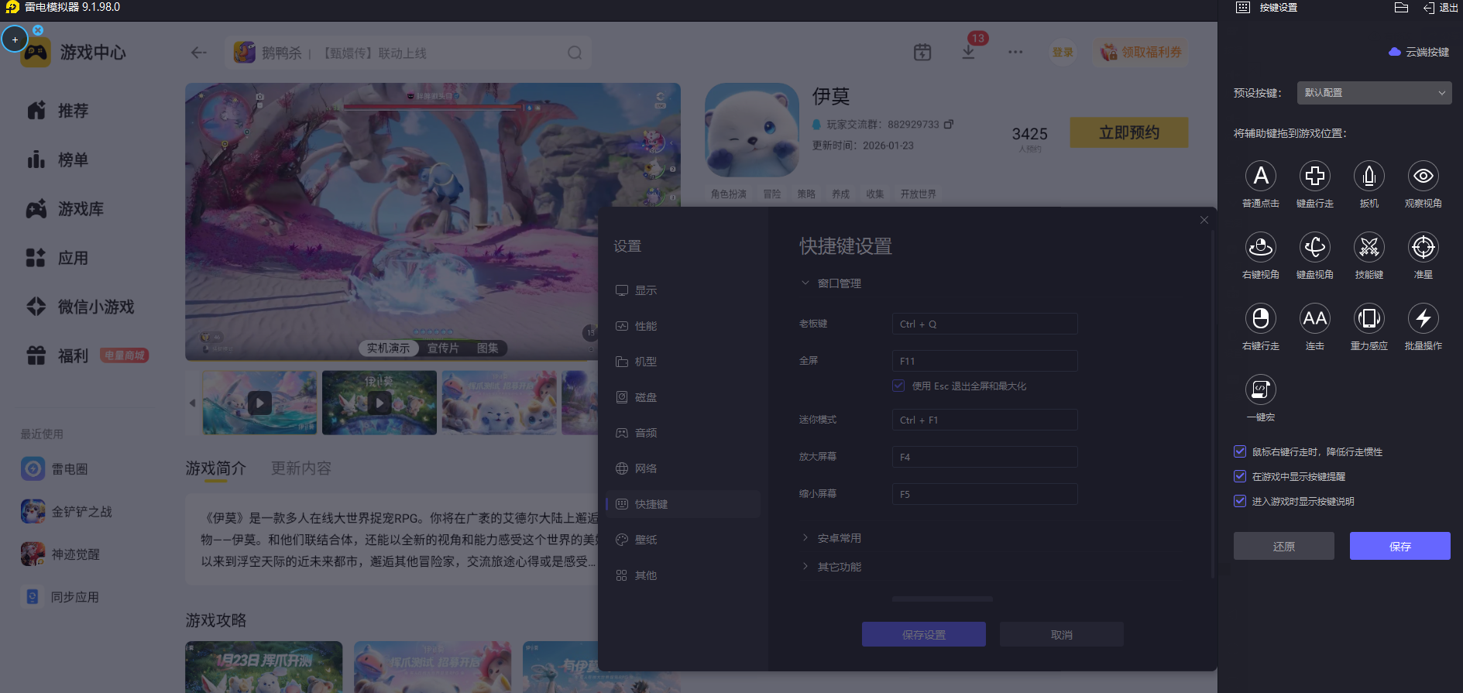Select the 批量操作 lightning icon

point(1424,318)
